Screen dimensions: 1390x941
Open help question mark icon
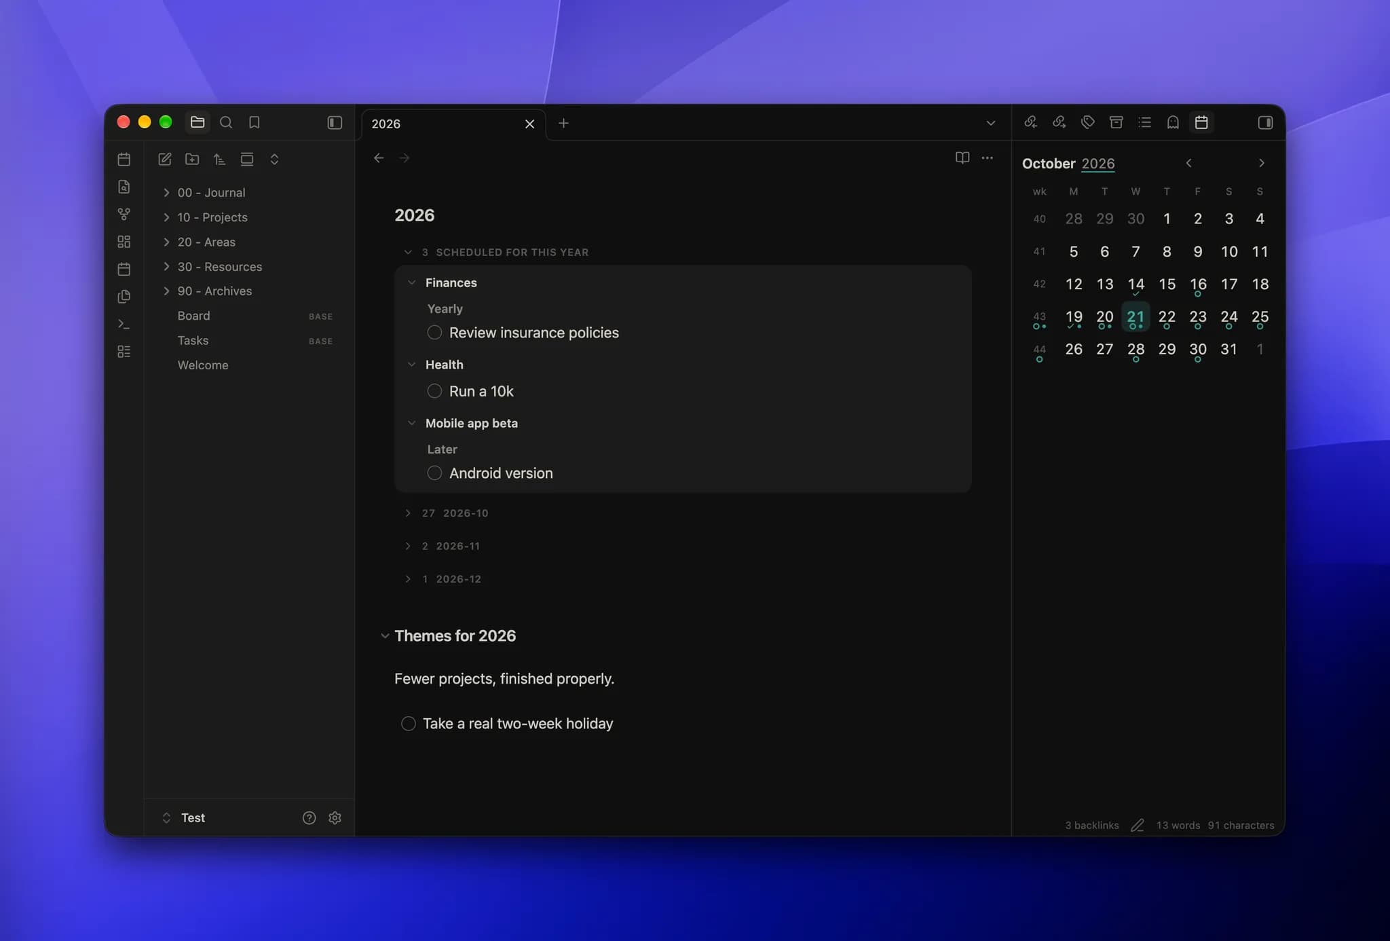[309, 817]
